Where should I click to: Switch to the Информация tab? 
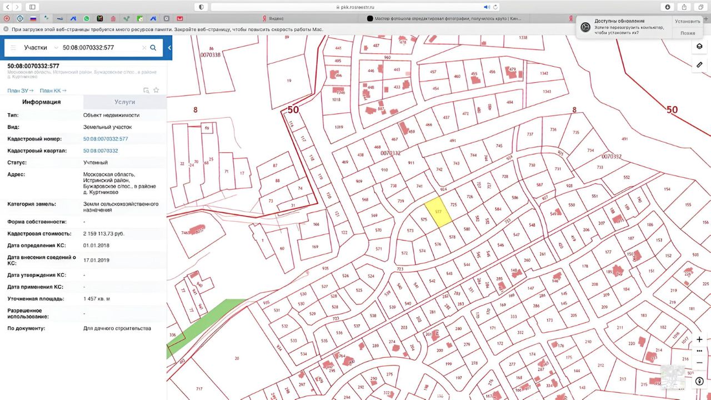tap(42, 102)
